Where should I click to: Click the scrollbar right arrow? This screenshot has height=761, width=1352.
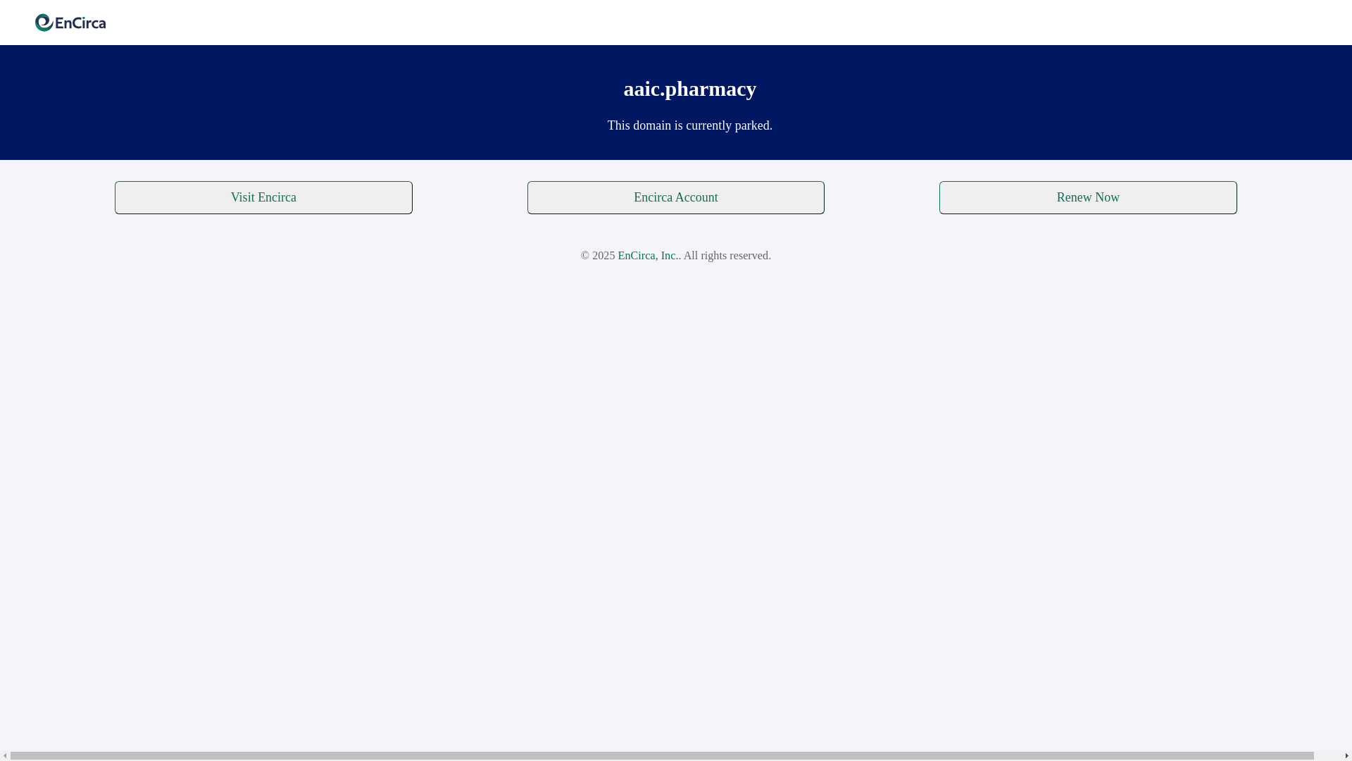coord(1346,756)
